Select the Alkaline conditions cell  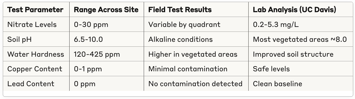180,39
